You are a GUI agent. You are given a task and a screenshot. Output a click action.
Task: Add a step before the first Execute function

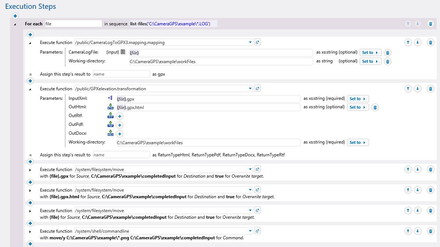click(x=30, y=35)
